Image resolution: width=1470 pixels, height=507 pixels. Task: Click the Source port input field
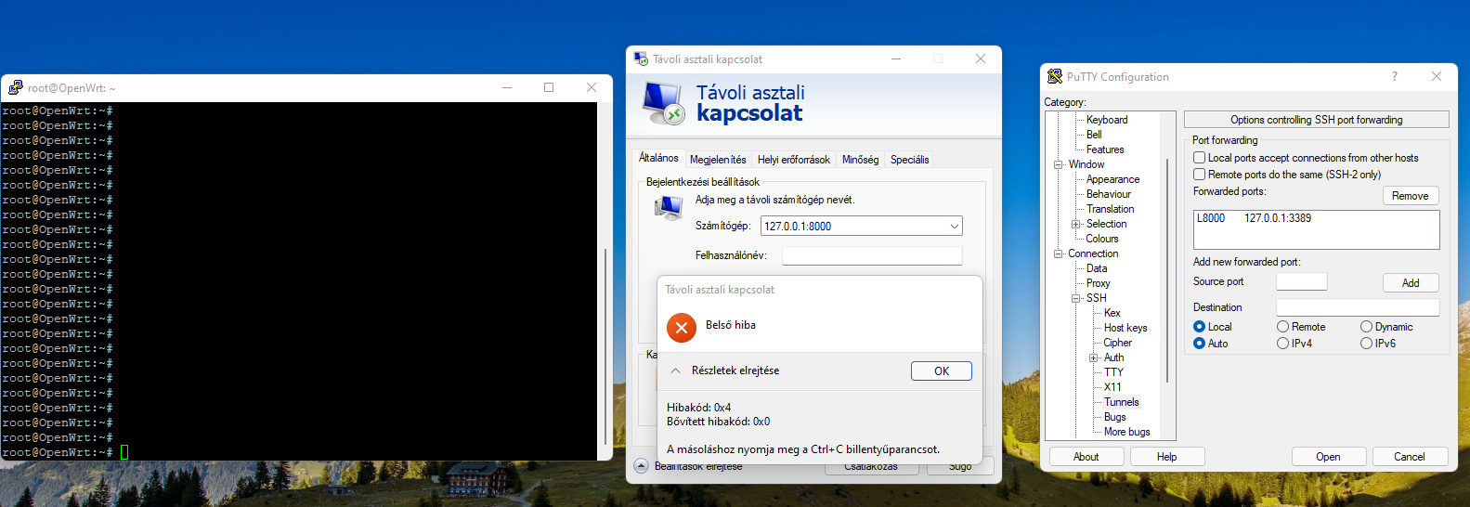(x=1302, y=281)
